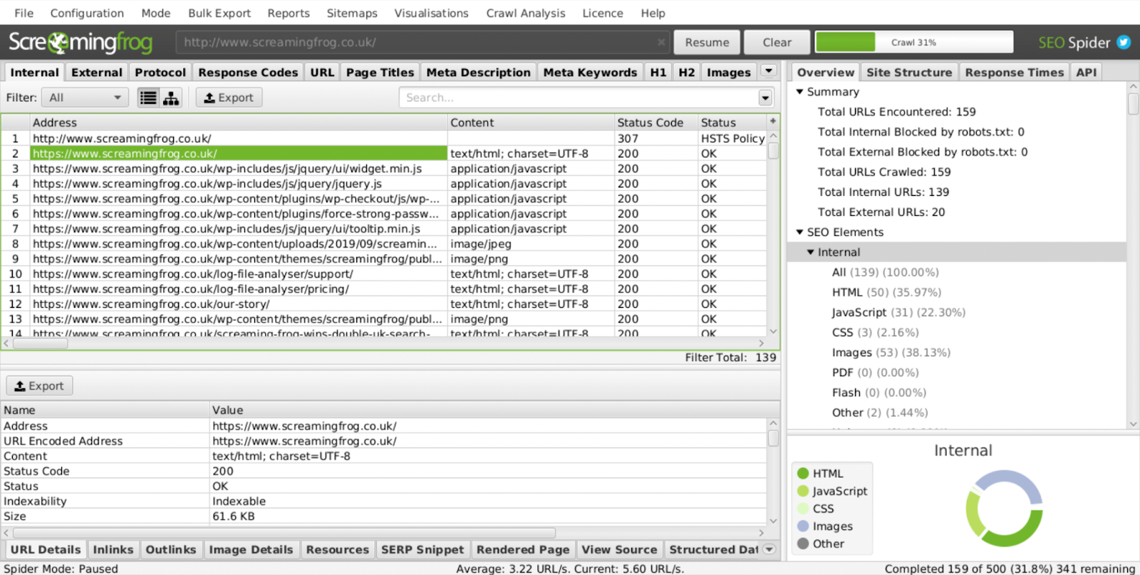The width and height of the screenshot is (1140, 575).
Task: Resume the paused crawl
Action: tap(707, 42)
